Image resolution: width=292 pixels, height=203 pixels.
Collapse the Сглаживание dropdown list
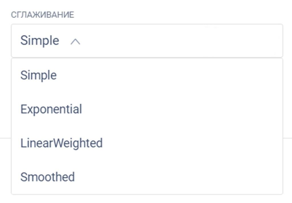pyautogui.click(x=75, y=42)
